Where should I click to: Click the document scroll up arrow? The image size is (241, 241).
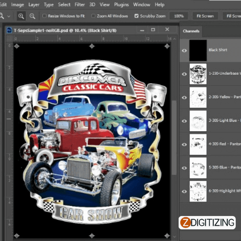(174, 39)
